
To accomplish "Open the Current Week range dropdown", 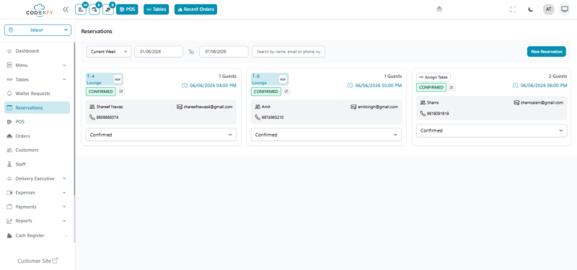I will [x=109, y=52].
